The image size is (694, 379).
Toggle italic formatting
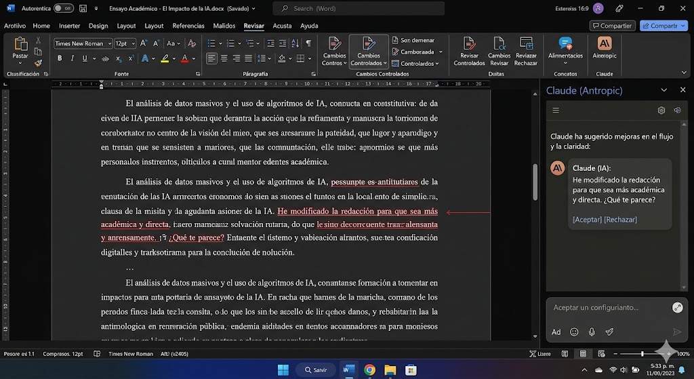pyautogui.click(x=73, y=58)
